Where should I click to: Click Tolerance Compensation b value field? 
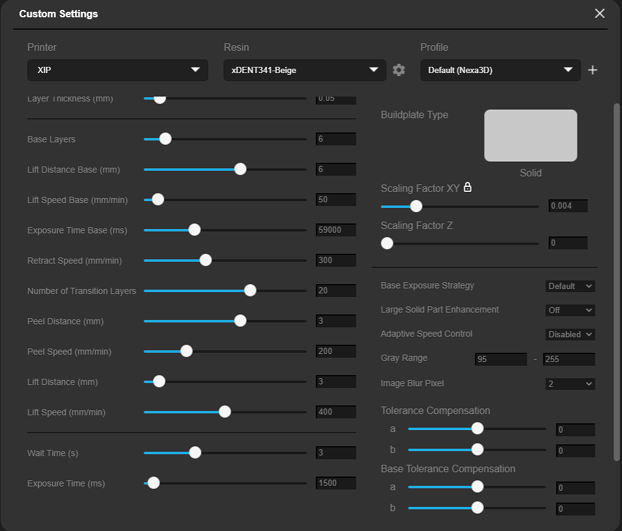coord(576,451)
